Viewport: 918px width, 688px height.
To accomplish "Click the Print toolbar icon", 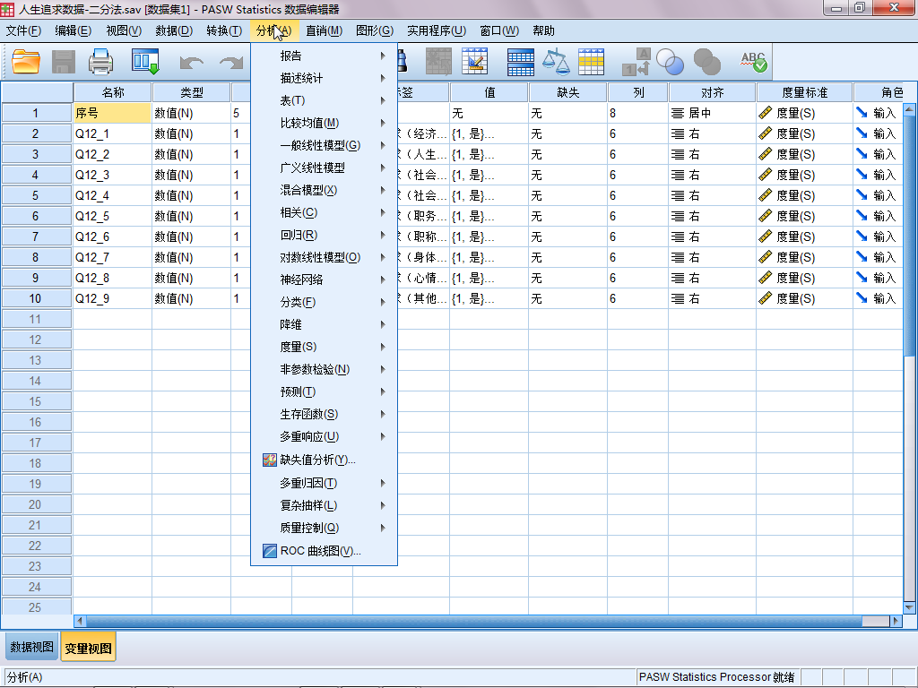I will 100,62.
